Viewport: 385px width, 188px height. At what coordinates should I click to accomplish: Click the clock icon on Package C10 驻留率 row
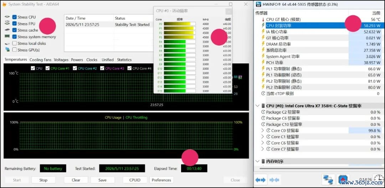point(263,124)
